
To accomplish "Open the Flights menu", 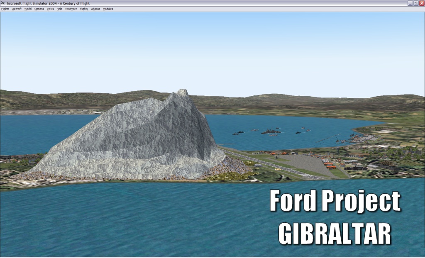I will point(5,9).
